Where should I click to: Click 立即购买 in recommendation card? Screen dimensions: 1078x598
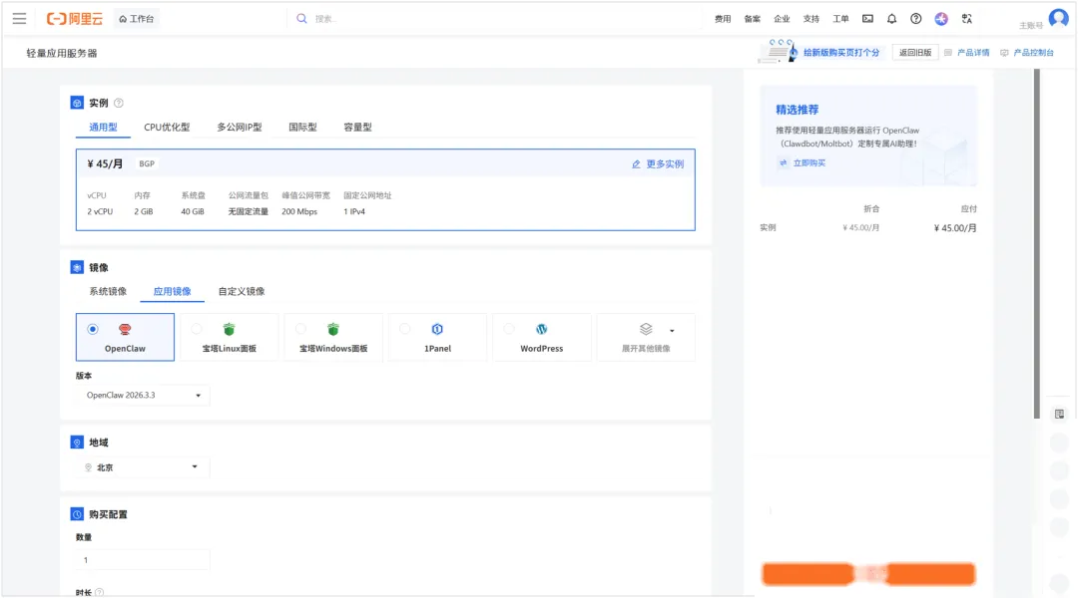click(808, 163)
